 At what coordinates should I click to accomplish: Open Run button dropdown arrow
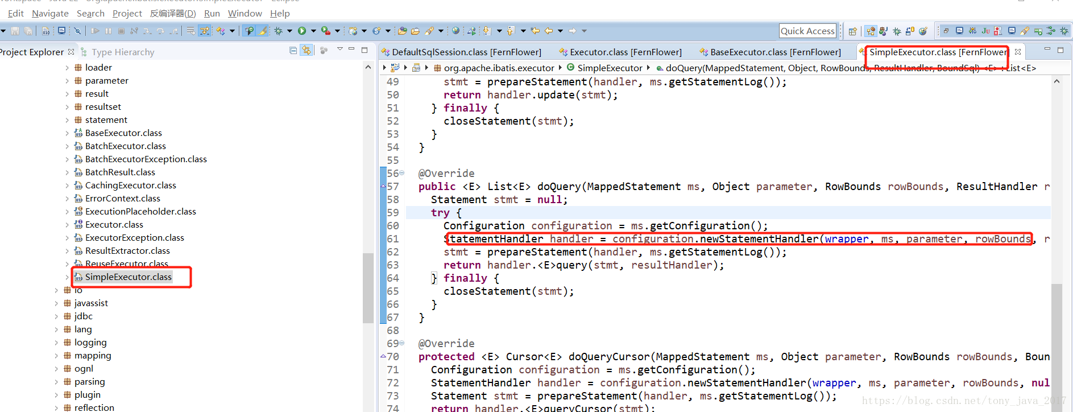coord(313,31)
